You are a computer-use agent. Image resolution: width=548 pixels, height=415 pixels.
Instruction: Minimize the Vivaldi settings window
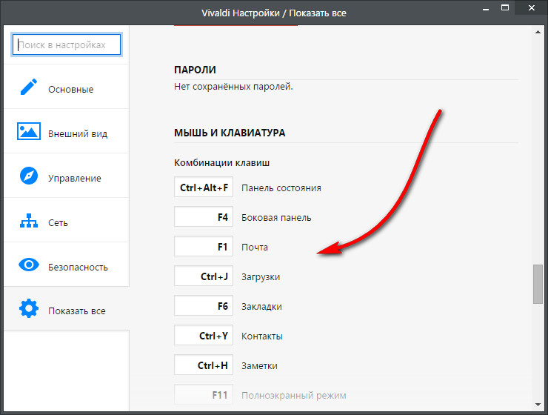click(486, 8)
